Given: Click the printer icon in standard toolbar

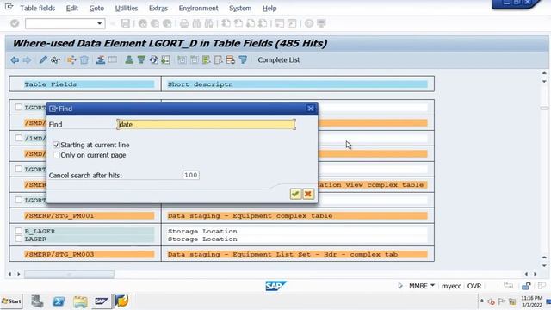Looking at the screenshot, I should [x=183, y=23].
